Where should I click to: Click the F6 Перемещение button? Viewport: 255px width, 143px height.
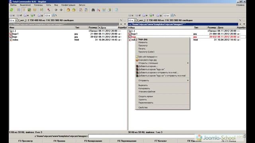127,141
